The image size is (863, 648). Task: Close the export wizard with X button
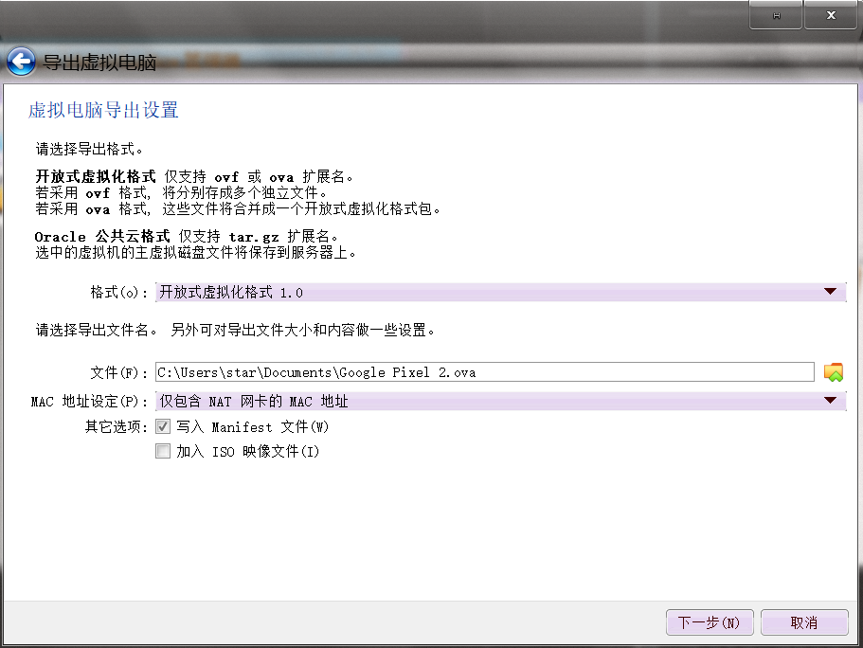[x=830, y=16]
